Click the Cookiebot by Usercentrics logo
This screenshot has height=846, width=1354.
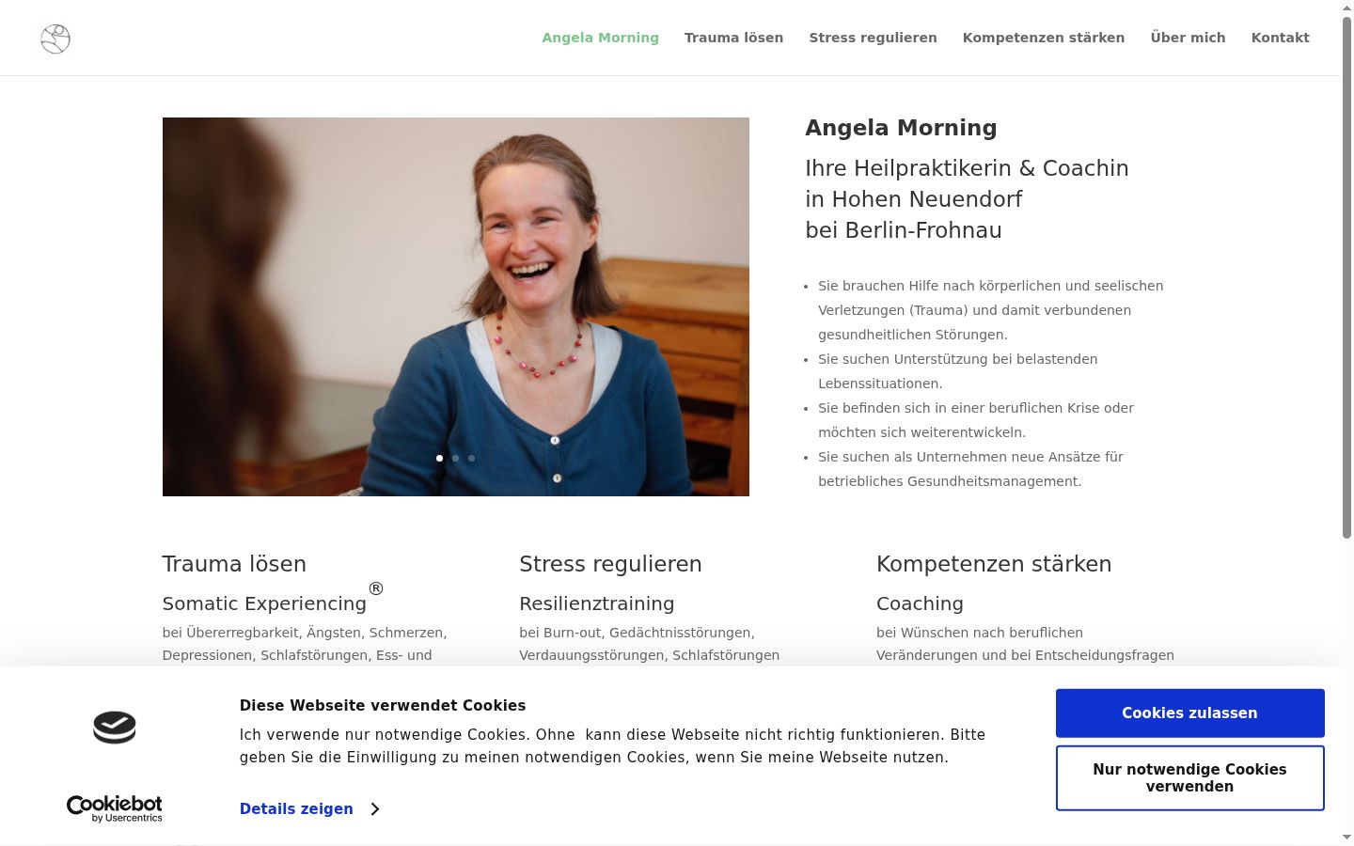(x=114, y=808)
